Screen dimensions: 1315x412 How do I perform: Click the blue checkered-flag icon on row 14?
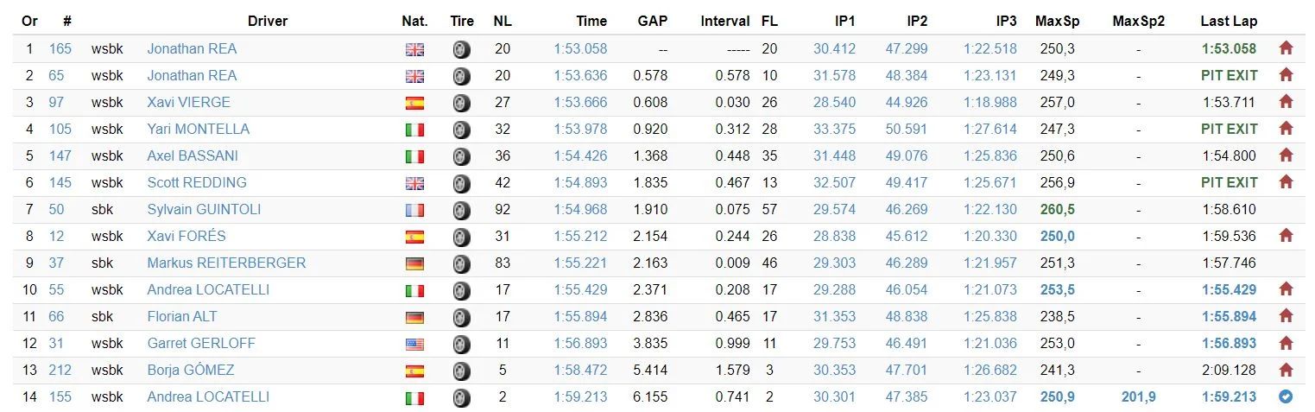1286,396
